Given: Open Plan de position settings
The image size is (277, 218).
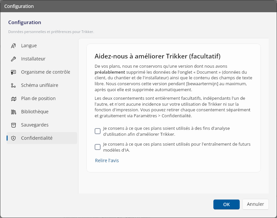Looking at the screenshot, I should coord(42,98).
